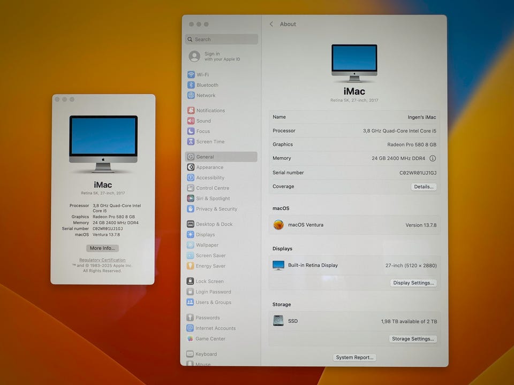The width and height of the screenshot is (514, 385).
Task: Open the Regulatory Certification link
Action: click(x=102, y=260)
